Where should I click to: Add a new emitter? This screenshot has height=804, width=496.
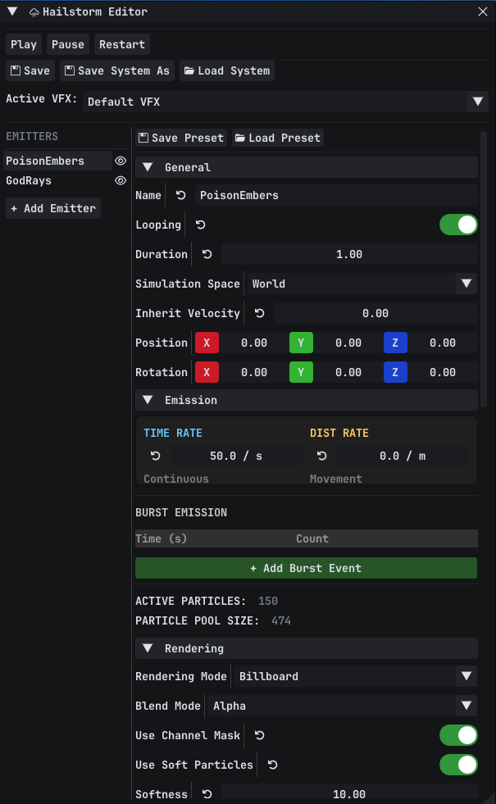(x=53, y=208)
